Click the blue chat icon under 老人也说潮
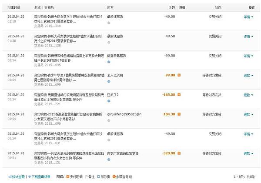The width and height of the screenshot is (261, 183). (x=109, y=81)
